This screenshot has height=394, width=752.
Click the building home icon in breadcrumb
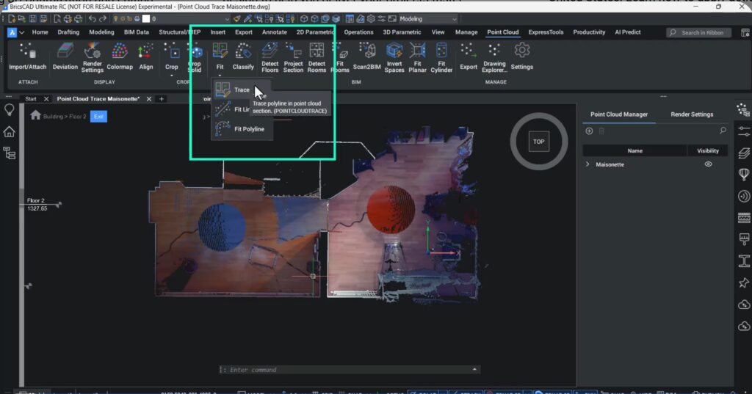(35, 115)
